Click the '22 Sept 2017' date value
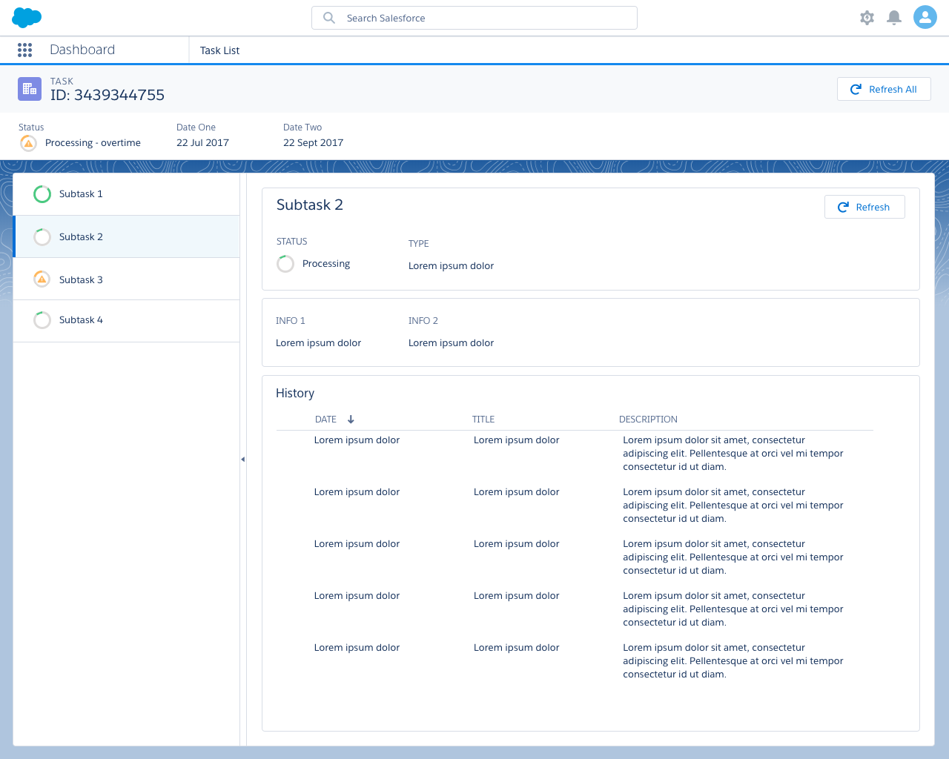949x759 pixels. 313,143
